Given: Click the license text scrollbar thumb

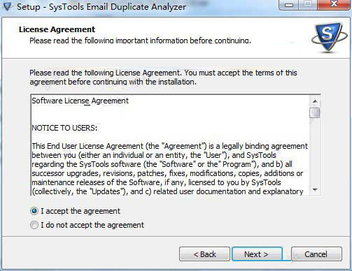Looking at the screenshot, I should (315, 112).
